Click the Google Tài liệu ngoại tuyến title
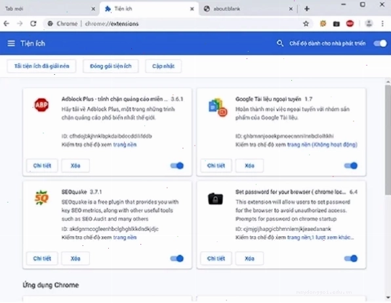The height and width of the screenshot is (303, 391). (268, 99)
